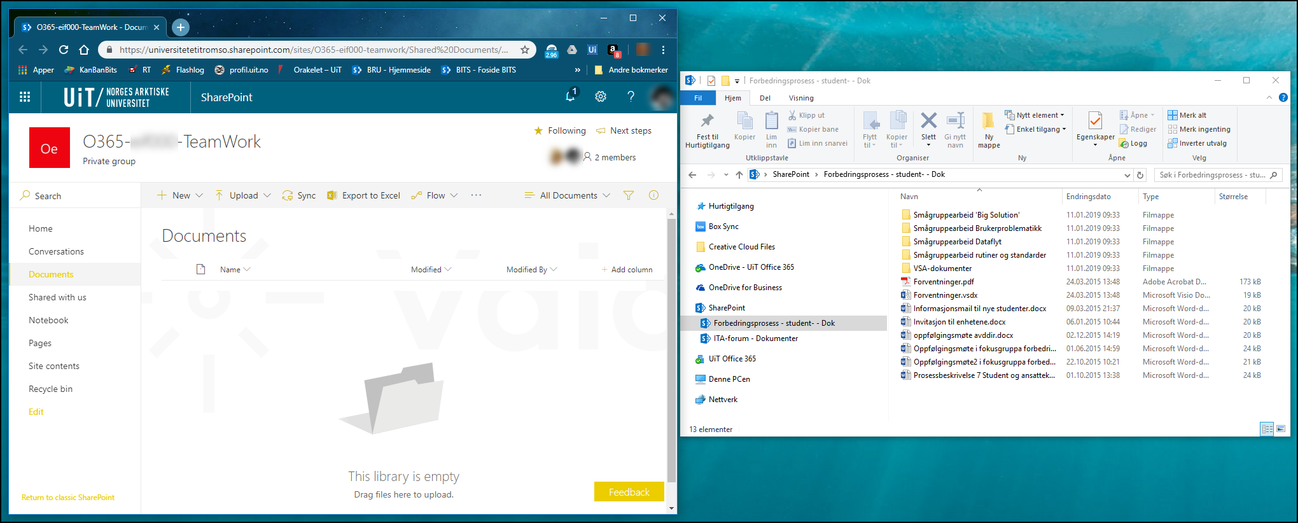Show the details pane info icon
Image resolution: width=1298 pixels, height=523 pixels.
click(653, 195)
